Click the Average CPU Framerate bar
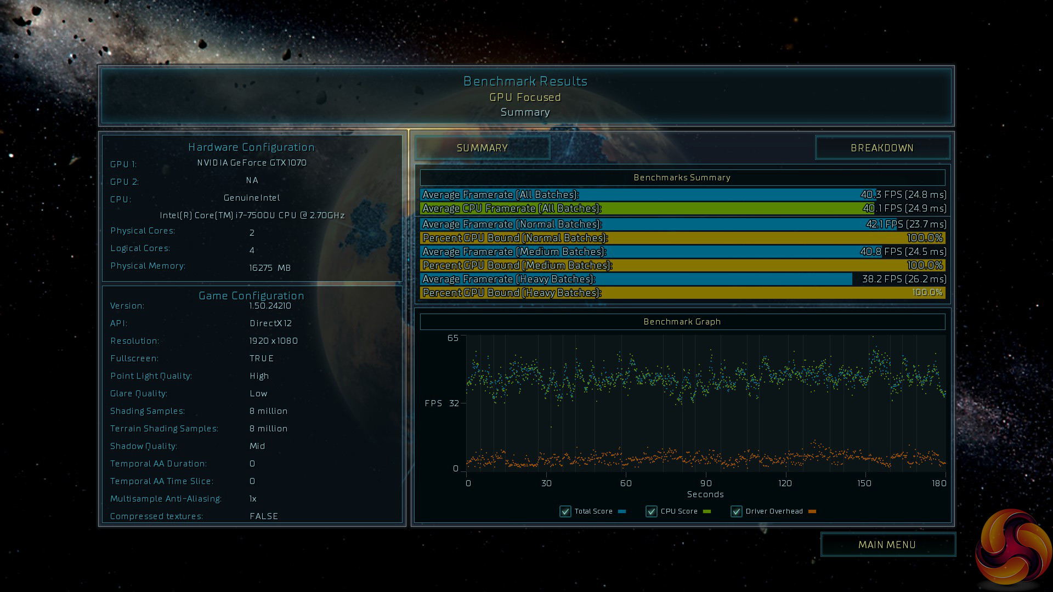This screenshot has width=1053, height=592. point(647,208)
